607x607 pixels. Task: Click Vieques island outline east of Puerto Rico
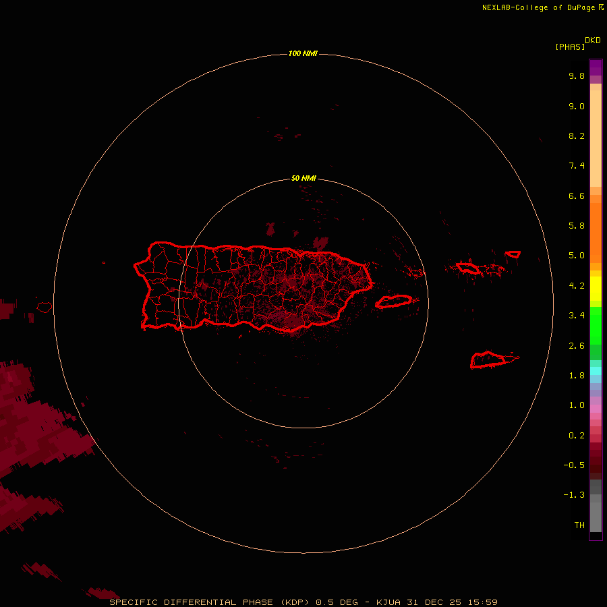(394, 301)
